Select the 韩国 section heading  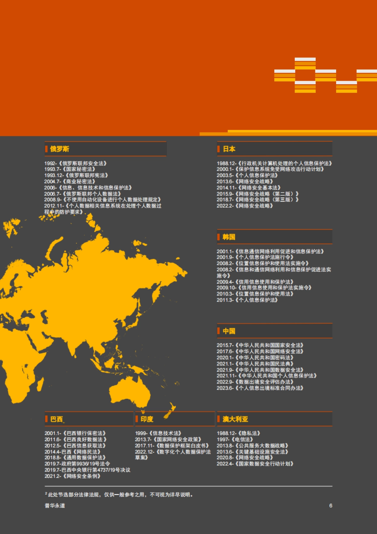pyautogui.click(x=229, y=237)
